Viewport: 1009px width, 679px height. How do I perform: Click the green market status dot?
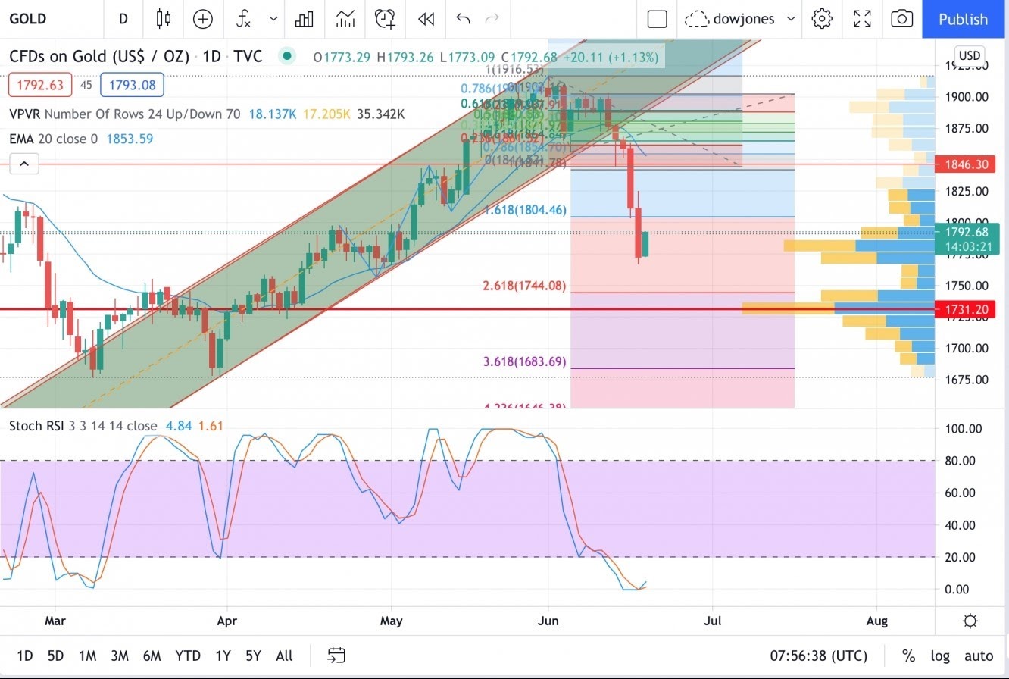[x=286, y=55]
